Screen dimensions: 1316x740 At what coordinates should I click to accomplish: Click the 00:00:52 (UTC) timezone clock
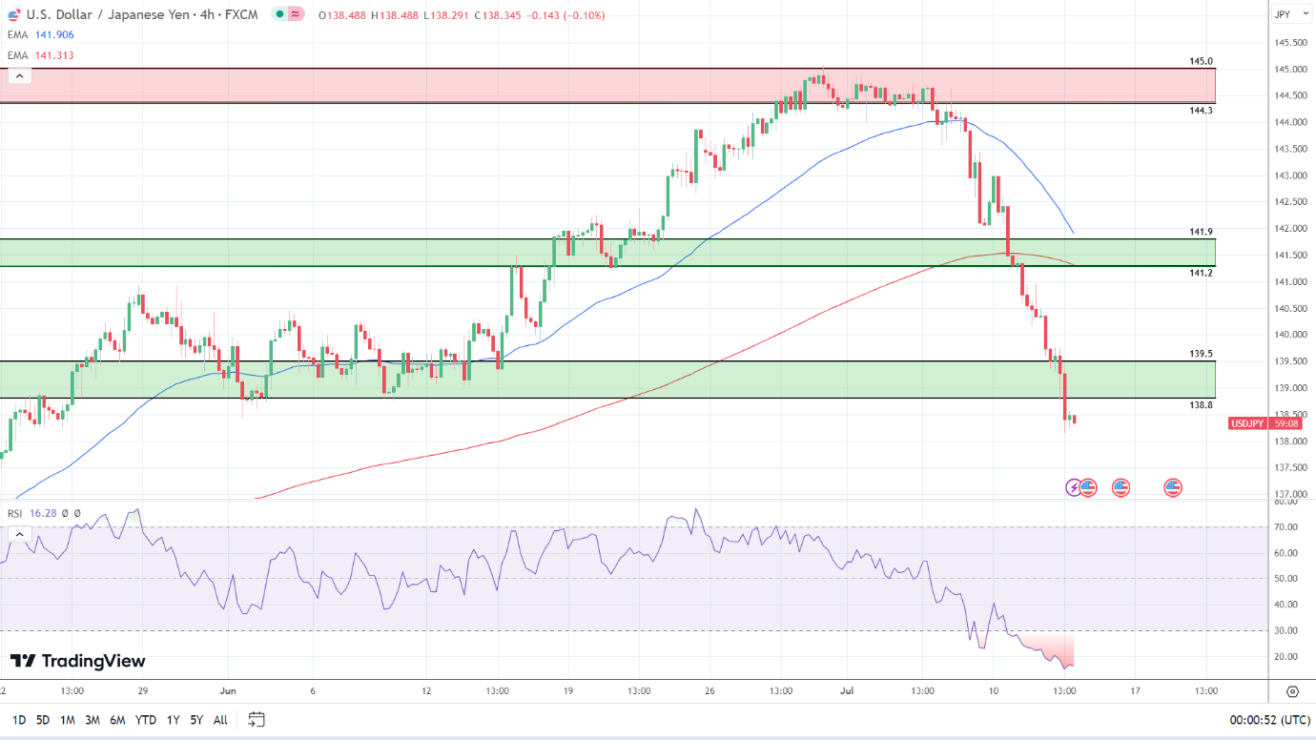pos(1270,720)
